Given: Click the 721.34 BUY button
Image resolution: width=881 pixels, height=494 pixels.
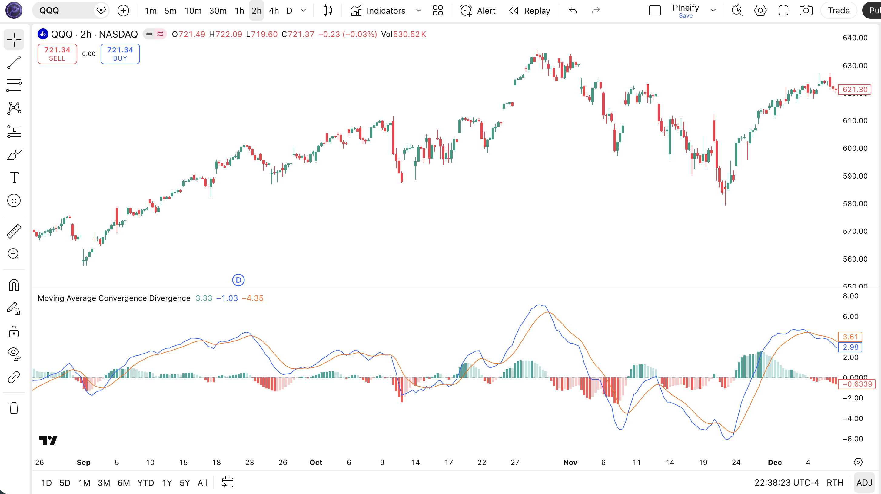Looking at the screenshot, I should point(120,54).
